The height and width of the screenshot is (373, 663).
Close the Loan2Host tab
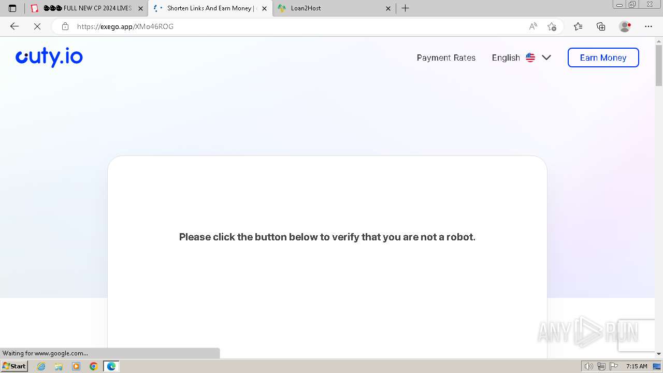click(x=388, y=8)
